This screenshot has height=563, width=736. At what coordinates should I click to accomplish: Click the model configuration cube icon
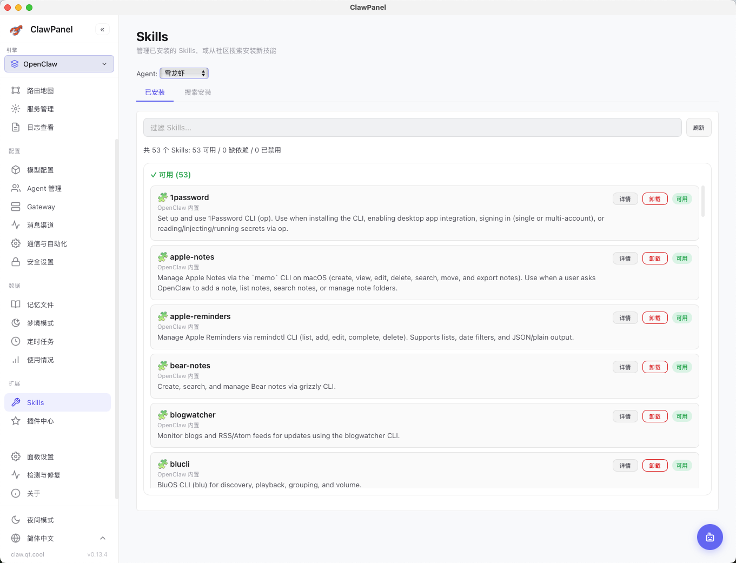pos(16,170)
